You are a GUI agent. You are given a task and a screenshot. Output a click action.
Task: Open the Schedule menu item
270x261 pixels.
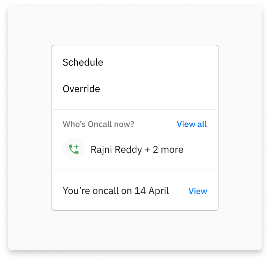coord(83,62)
